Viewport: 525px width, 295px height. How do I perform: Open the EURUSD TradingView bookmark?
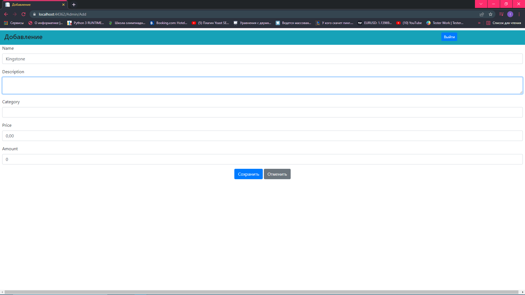(375, 23)
